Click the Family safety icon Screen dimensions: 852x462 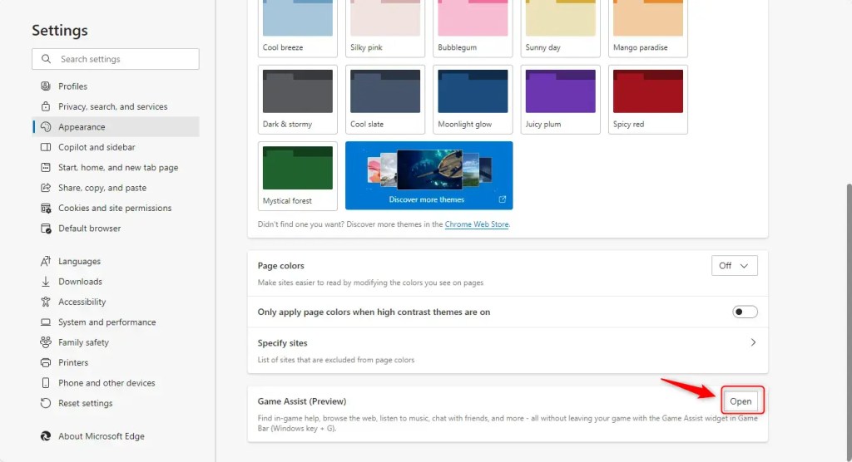click(x=46, y=342)
